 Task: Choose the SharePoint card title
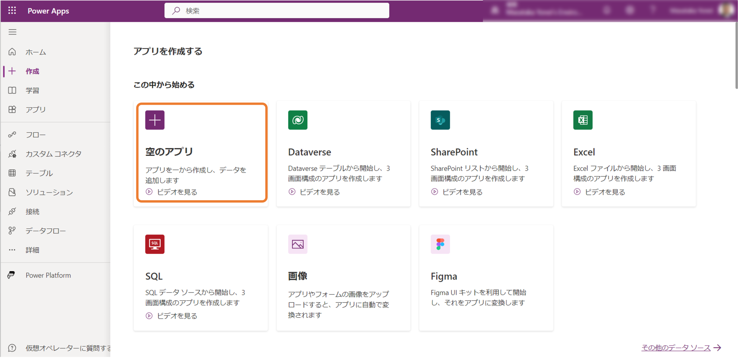tap(454, 152)
